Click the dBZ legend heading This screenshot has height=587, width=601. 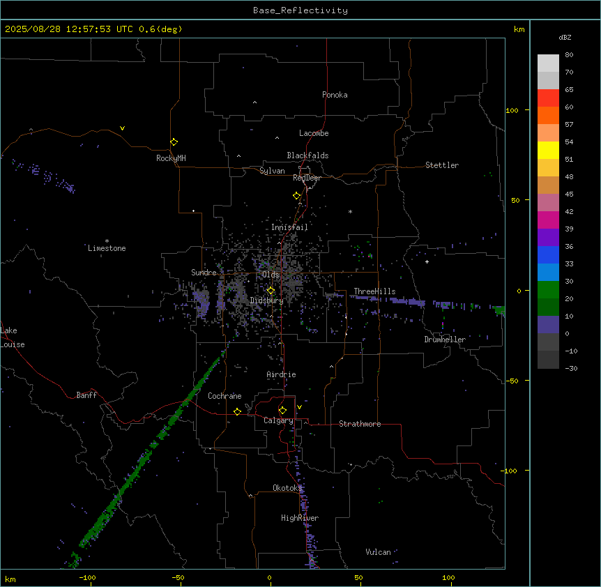(x=565, y=37)
